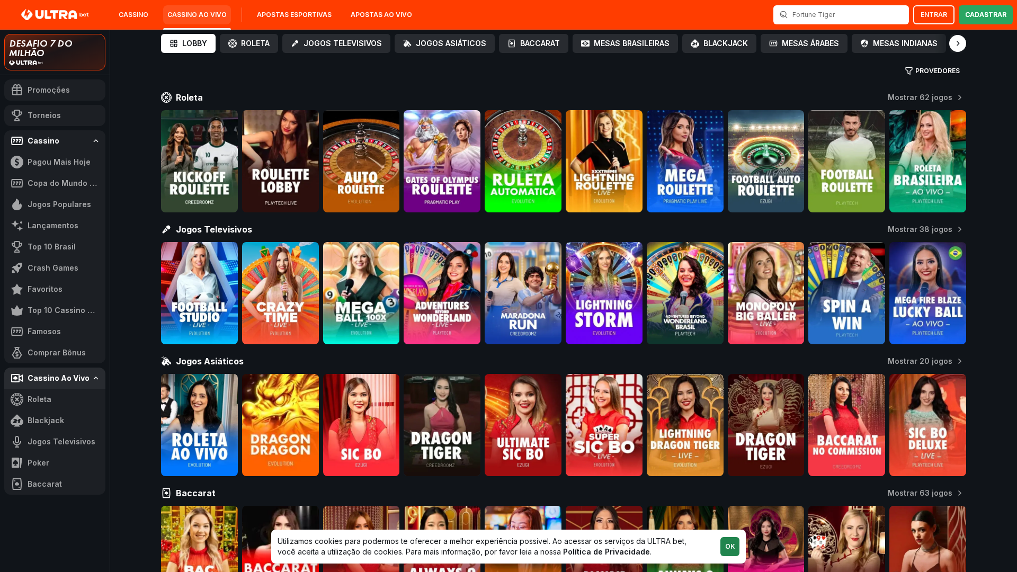The width and height of the screenshot is (1017, 572).
Task: Click the Provedores filter funnel icon
Action: pos(909,71)
